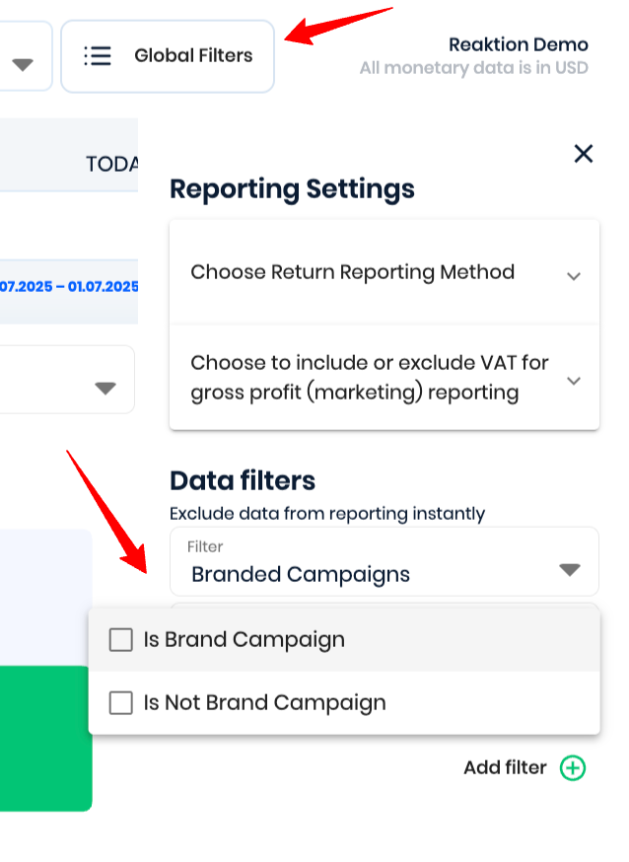Click the green bar chart block
The width and height of the screenshot is (629, 862).
click(x=45, y=739)
